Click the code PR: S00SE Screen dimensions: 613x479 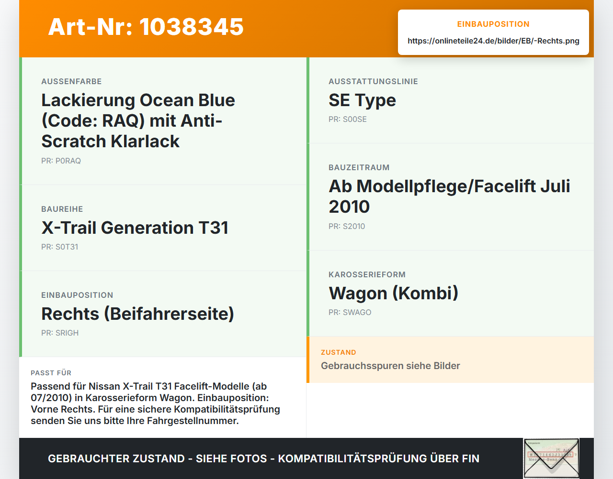348,120
